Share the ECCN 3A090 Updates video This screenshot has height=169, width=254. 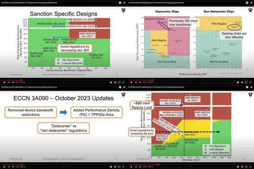tap(124, 87)
